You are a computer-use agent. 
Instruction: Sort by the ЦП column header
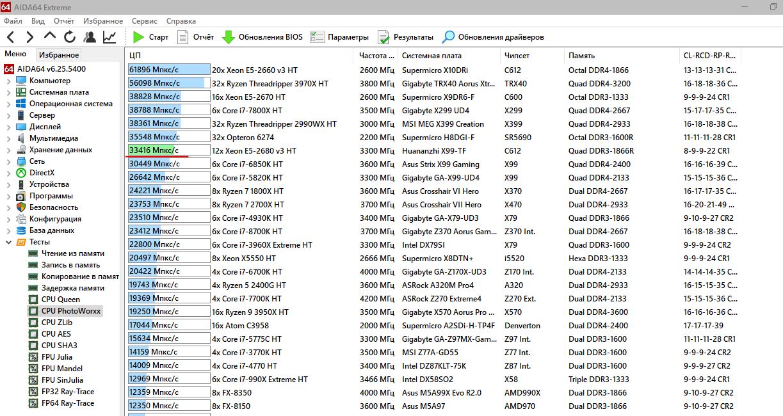[238, 56]
